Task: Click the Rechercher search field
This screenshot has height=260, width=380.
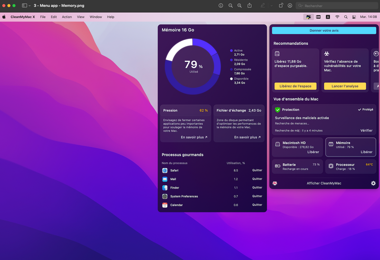Action: tap(337, 6)
